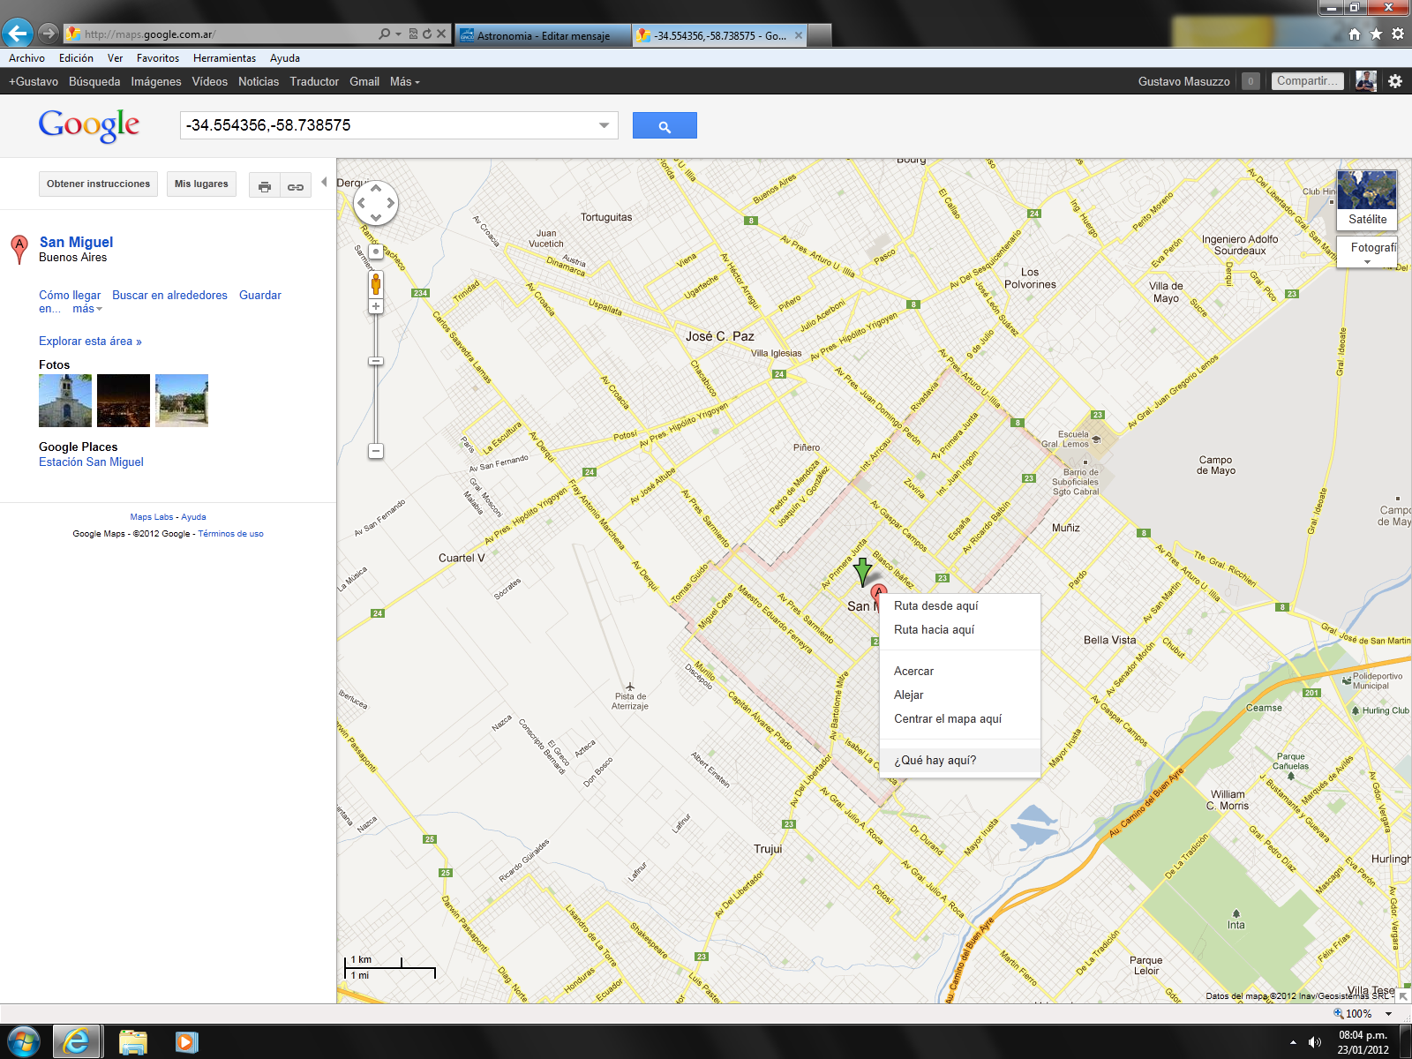Switch map to Satélite view
The width and height of the screenshot is (1412, 1059).
click(x=1367, y=200)
